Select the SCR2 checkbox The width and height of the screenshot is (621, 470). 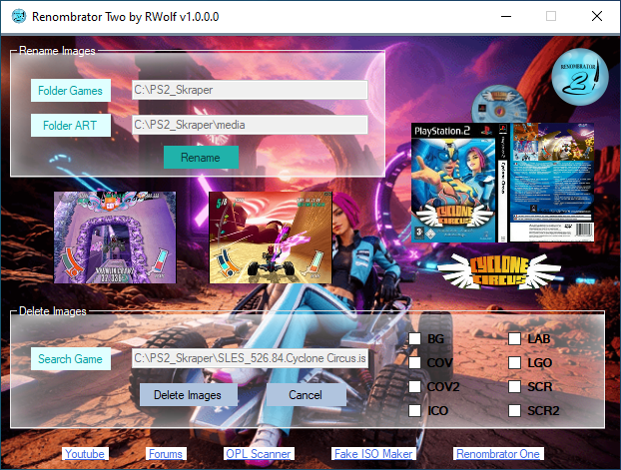click(x=514, y=410)
